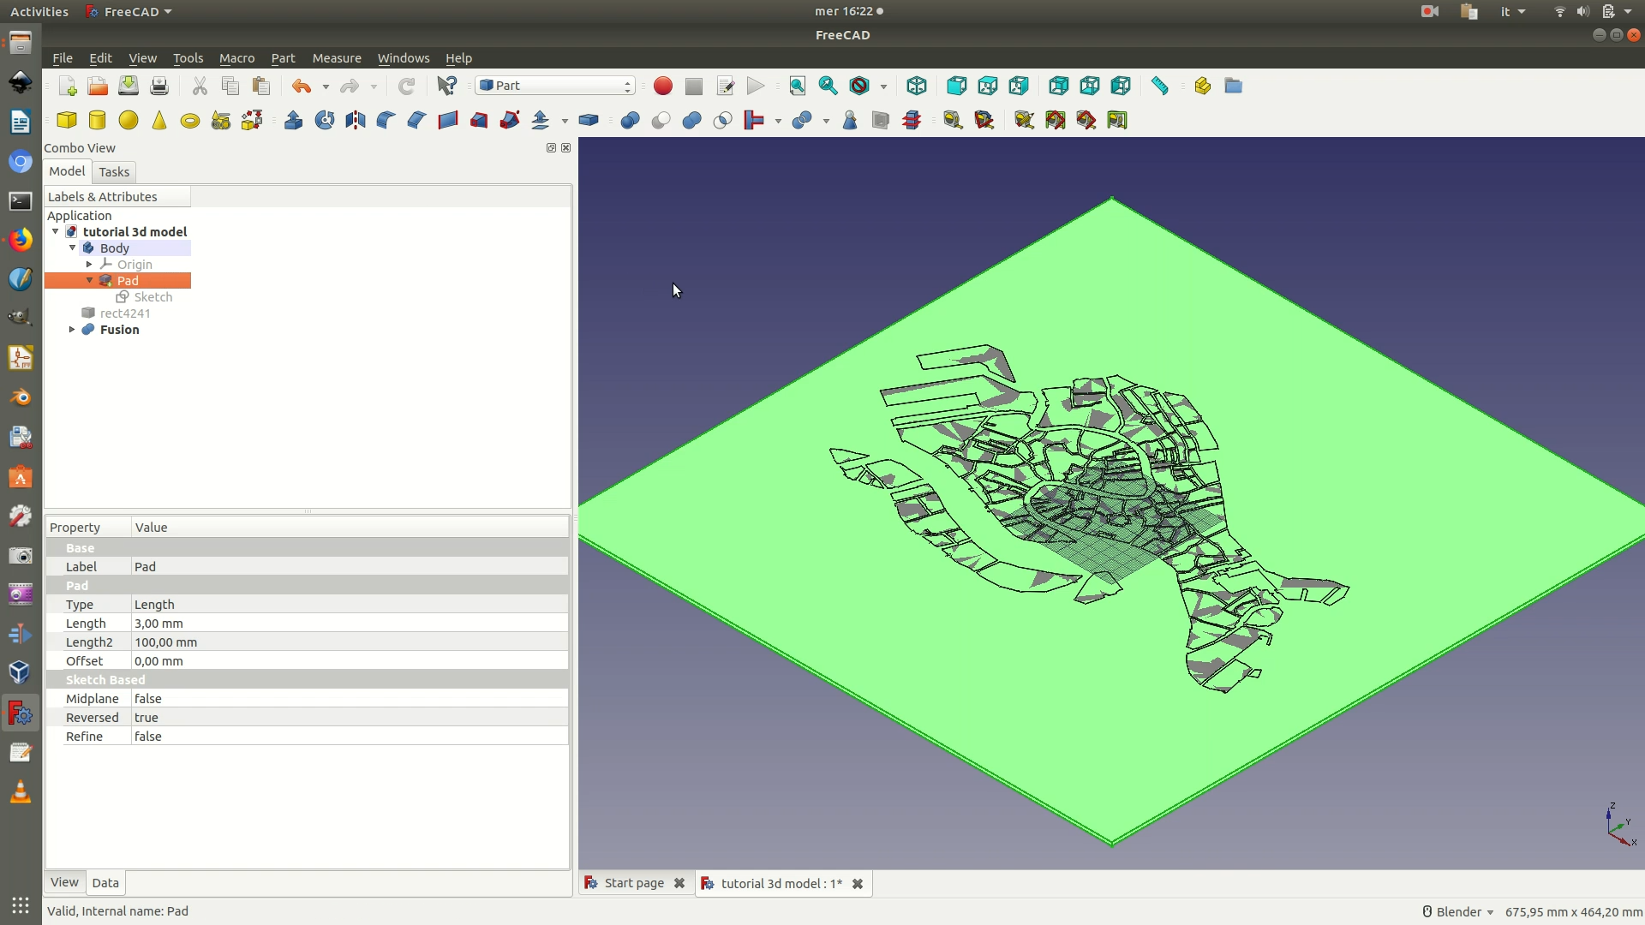This screenshot has height=925, width=1645.
Task: Create a yellow cube primitive
Action: point(67,120)
